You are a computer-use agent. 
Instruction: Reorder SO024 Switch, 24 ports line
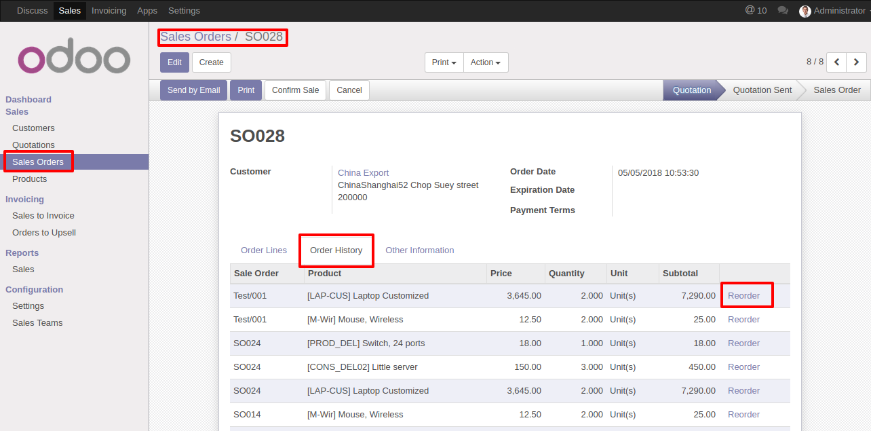click(x=743, y=343)
